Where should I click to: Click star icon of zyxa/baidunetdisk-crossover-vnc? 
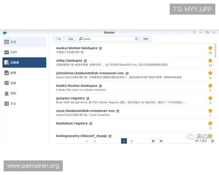(x=210, y=111)
